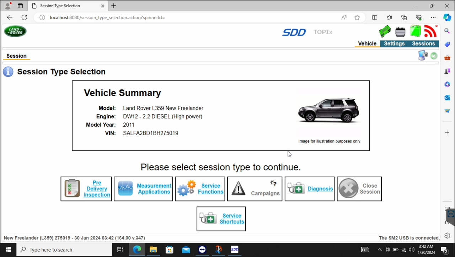Click the green VCI device icon top right
455x257 pixels.
[385, 31]
